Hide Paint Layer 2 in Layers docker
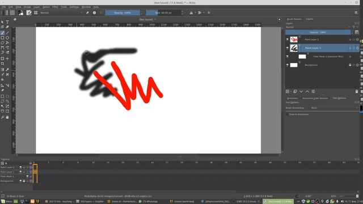The image size is (363, 204). [288, 40]
